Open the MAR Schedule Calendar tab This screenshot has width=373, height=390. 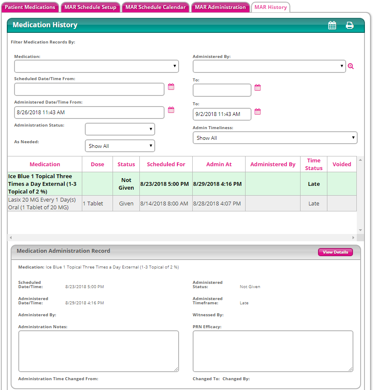(x=156, y=7)
